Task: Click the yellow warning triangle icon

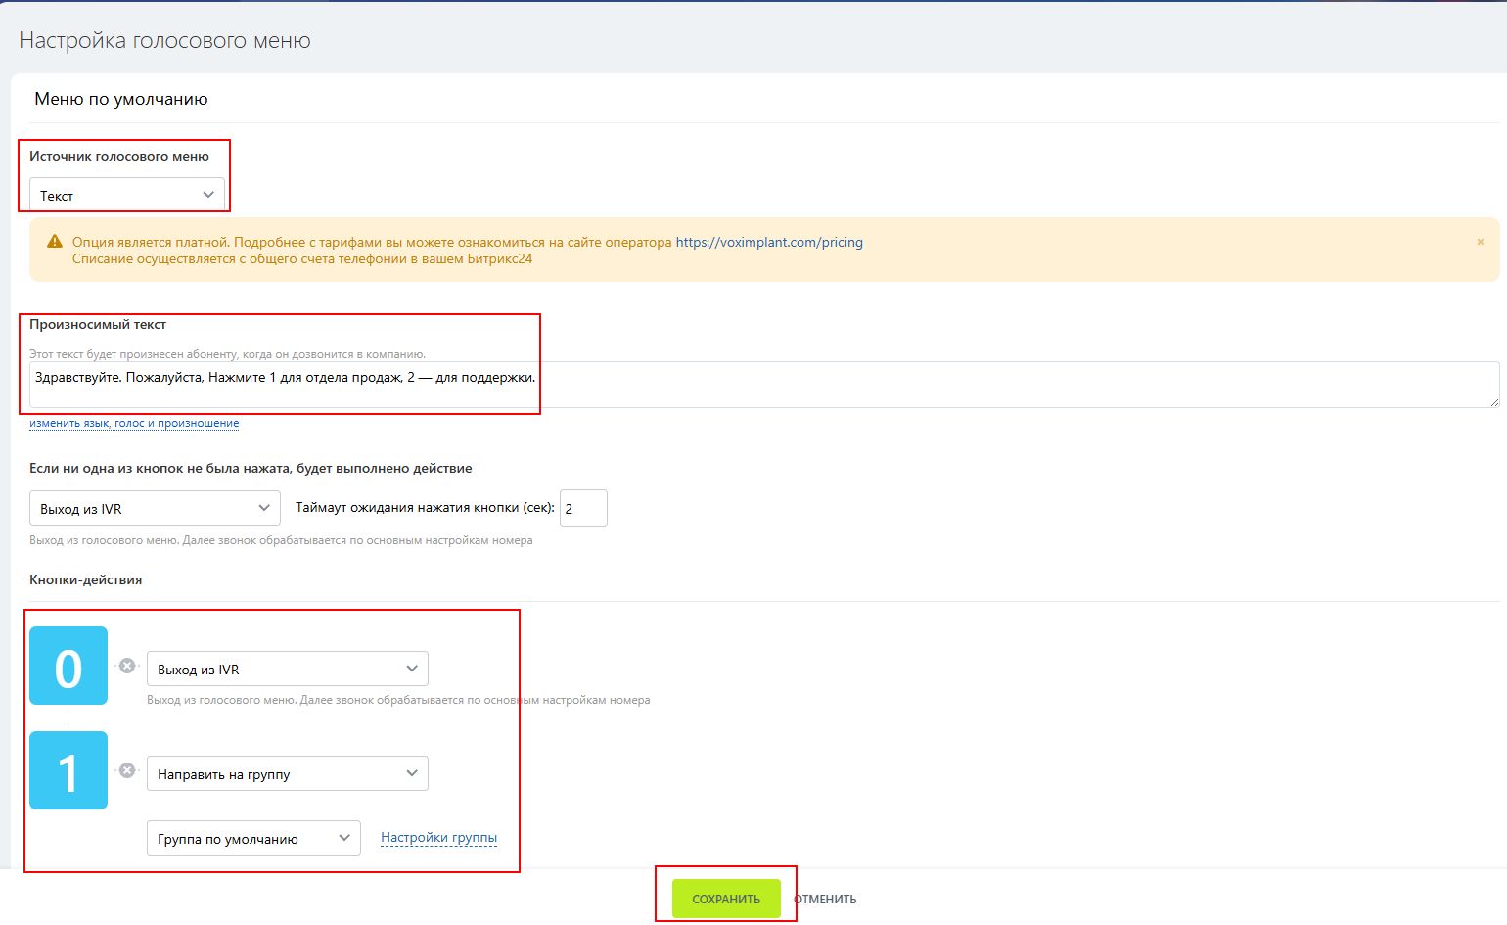Action: (55, 242)
